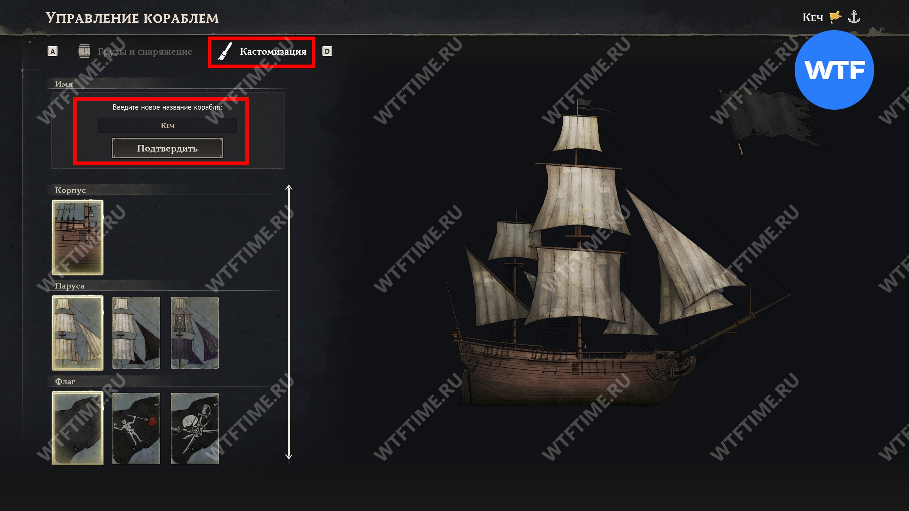Select the plain white sails option
The image size is (909, 511).
[78, 333]
